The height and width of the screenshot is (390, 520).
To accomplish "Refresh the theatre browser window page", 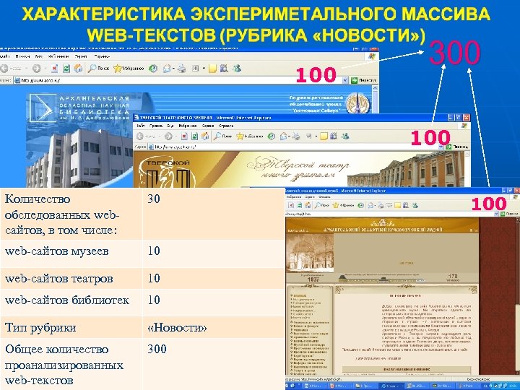I will coord(195,136).
